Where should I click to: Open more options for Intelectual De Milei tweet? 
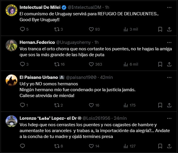pos(169,7)
